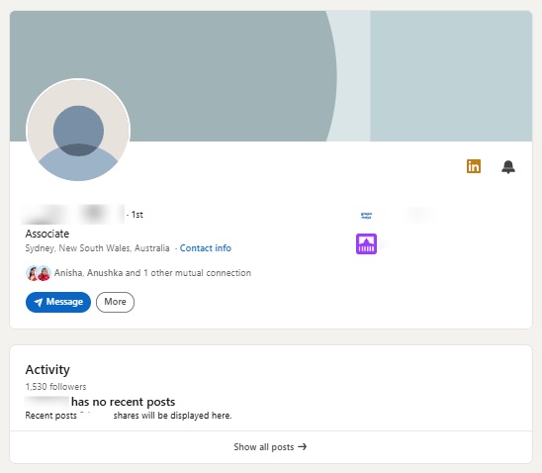Screen dimensions: 542x473
Task: Click the Associate headline text
Action: [47, 235]
